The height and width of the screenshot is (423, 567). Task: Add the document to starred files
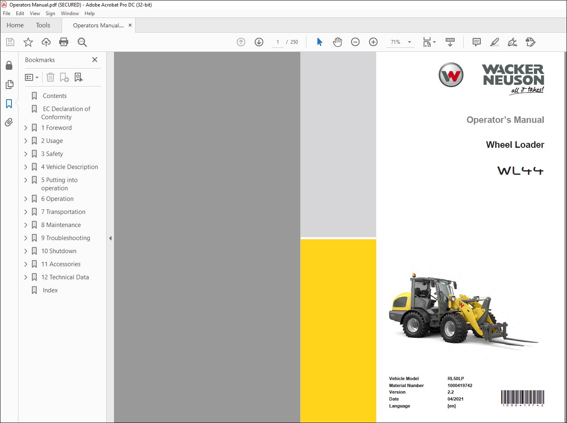tap(28, 42)
